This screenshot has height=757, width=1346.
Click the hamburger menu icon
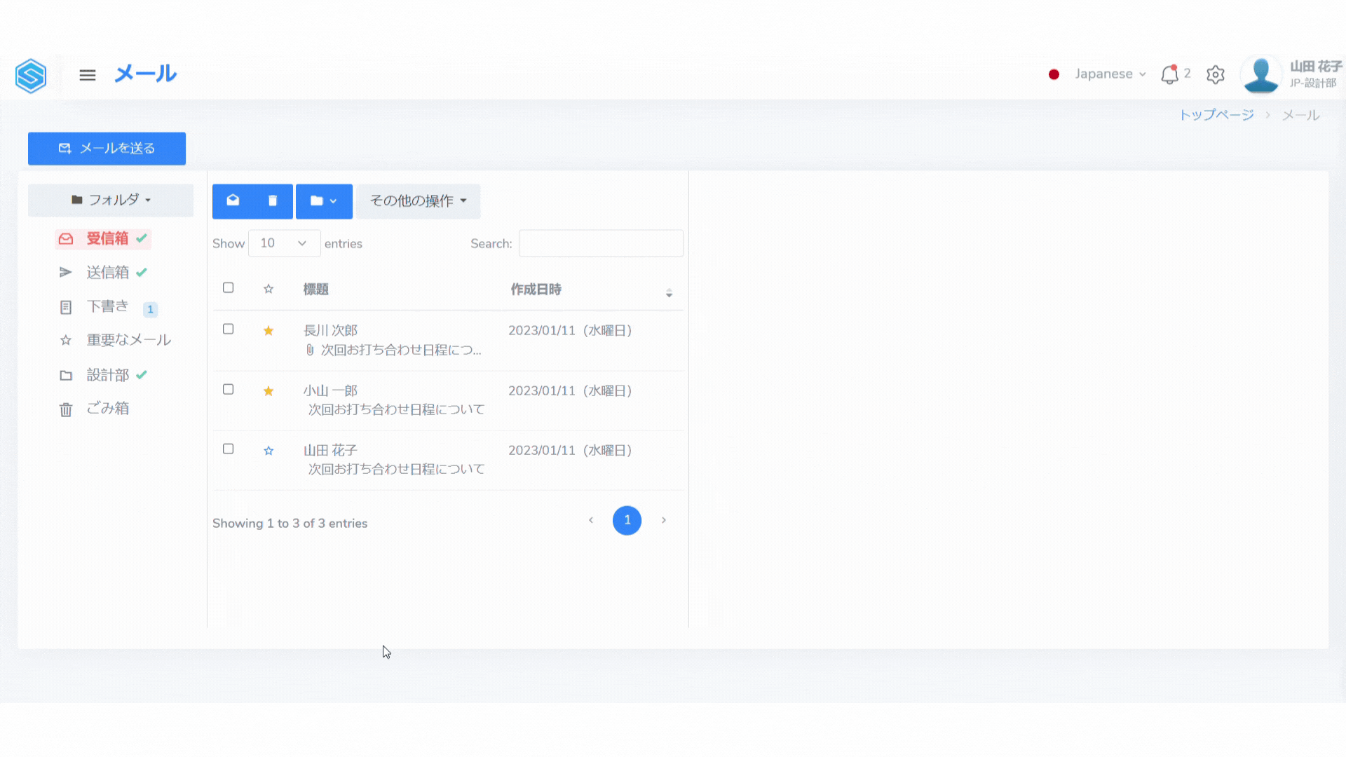[x=87, y=75]
